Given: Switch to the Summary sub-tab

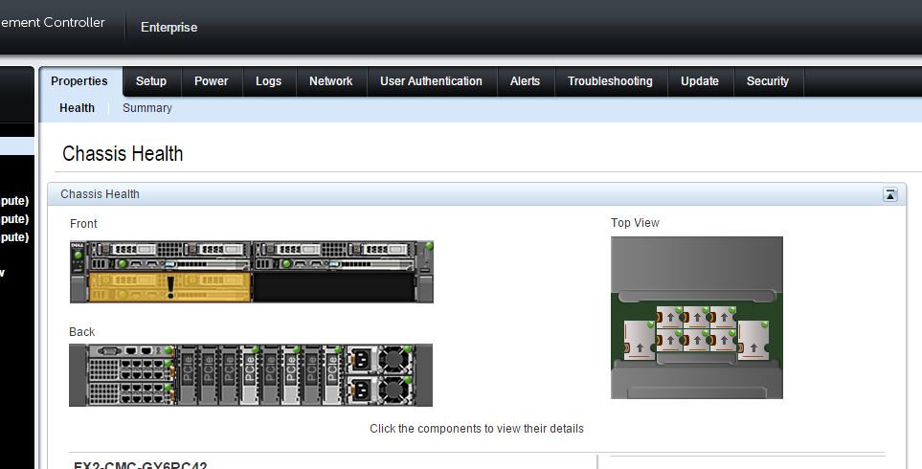Looking at the screenshot, I should (x=147, y=108).
